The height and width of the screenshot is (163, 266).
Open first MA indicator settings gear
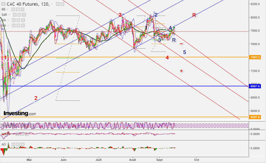tap(18, 20)
